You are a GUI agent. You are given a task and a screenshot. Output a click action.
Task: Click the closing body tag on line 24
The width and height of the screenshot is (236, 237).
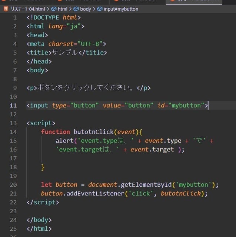click(39, 220)
